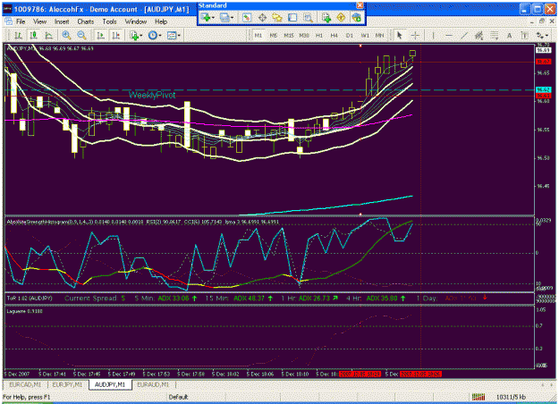Select the text label tool
The height and width of the screenshot is (404, 559).
pyautogui.click(x=524, y=35)
